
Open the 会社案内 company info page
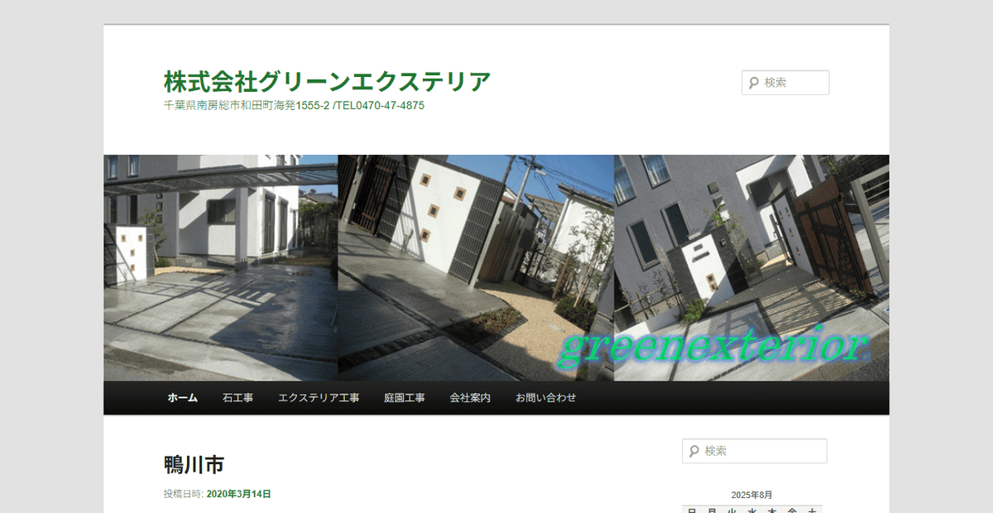[469, 397]
